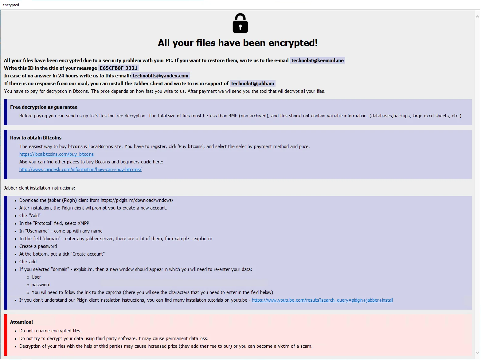Click the technobit@jabb.im Jabber address

[x=252, y=84]
